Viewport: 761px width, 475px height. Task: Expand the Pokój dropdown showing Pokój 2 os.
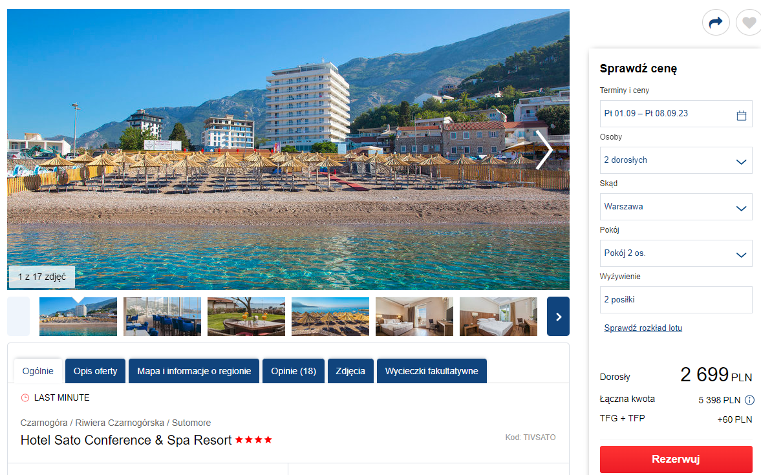coord(676,253)
